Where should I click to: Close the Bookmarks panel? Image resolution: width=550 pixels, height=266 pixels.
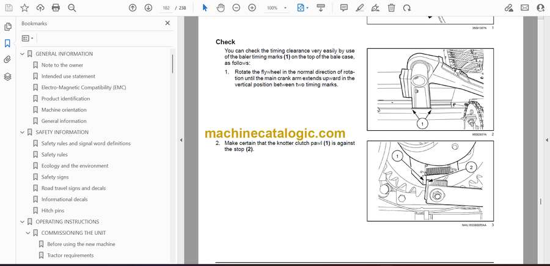(x=168, y=23)
